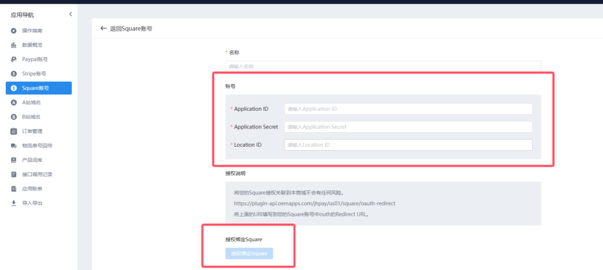
Task: Click the compass icon beside 操作指南
Action: pos(14,31)
